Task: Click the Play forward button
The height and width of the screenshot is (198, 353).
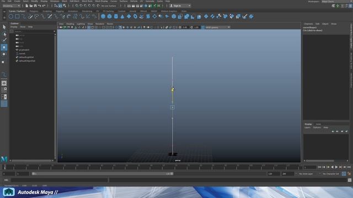Action: pos(336,167)
